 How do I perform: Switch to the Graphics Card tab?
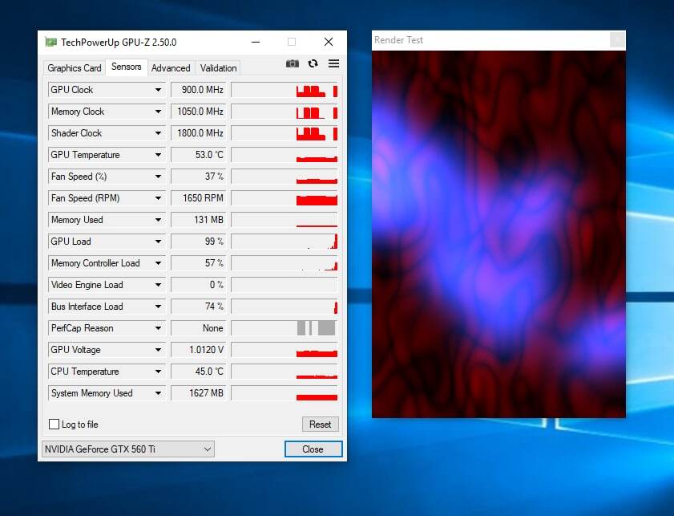[x=75, y=68]
